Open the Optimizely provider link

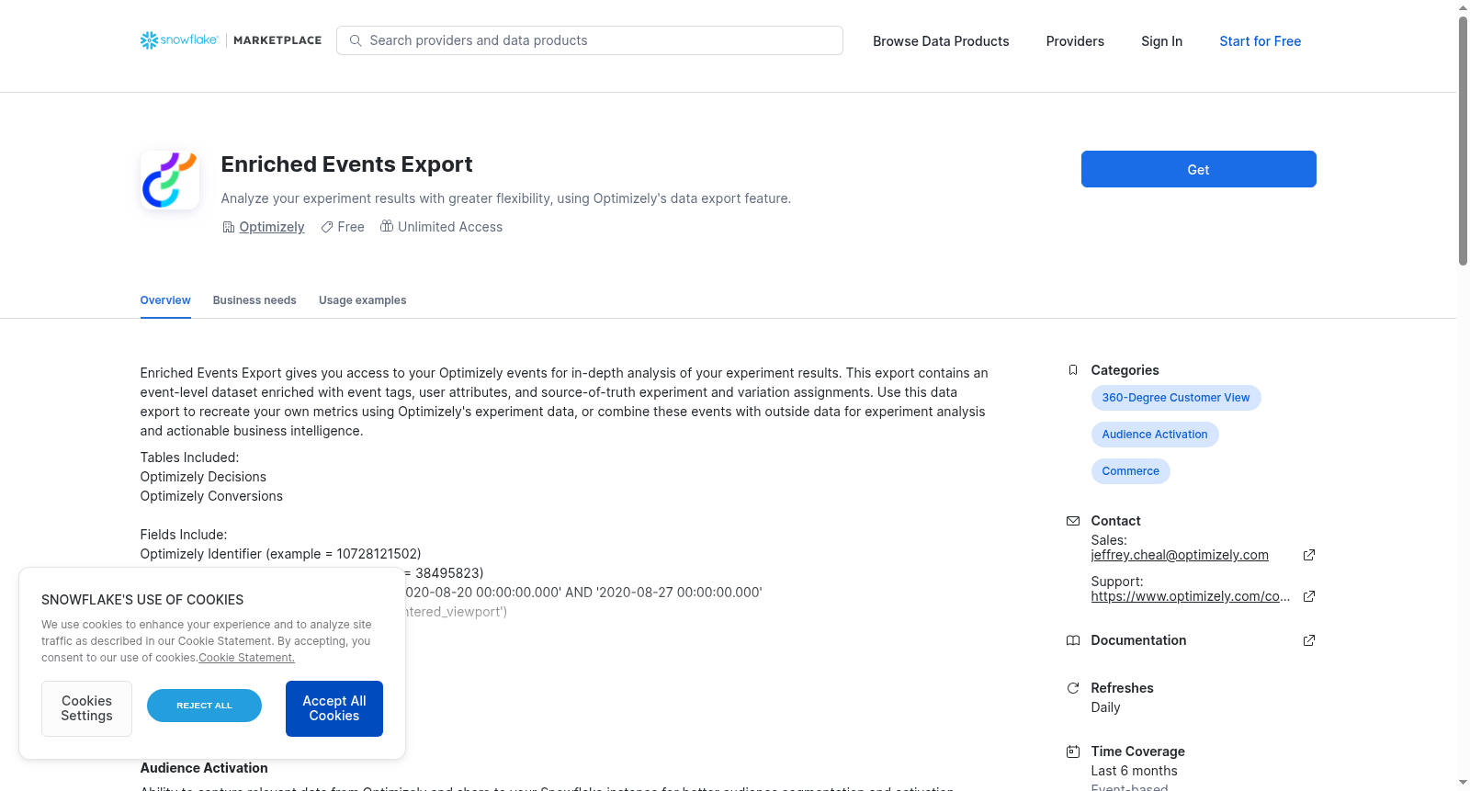[x=272, y=227]
